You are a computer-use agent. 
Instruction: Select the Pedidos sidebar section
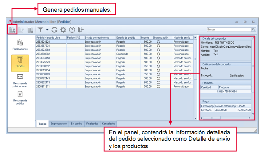tap(20, 63)
